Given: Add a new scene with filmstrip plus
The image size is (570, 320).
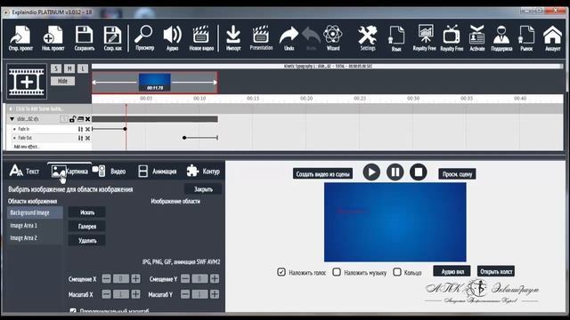Looking at the screenshot, I should (27, 82).
